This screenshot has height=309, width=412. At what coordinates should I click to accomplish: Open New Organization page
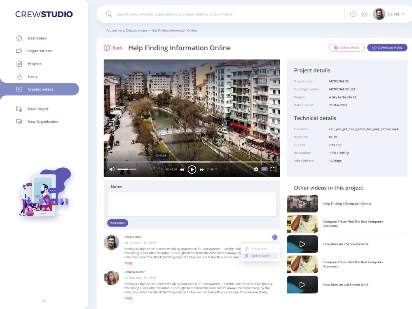pos(43,122)
